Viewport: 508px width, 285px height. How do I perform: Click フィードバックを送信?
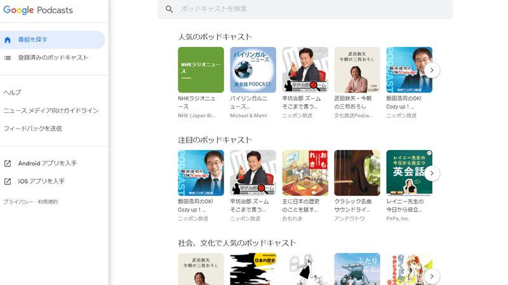(32, 129)
